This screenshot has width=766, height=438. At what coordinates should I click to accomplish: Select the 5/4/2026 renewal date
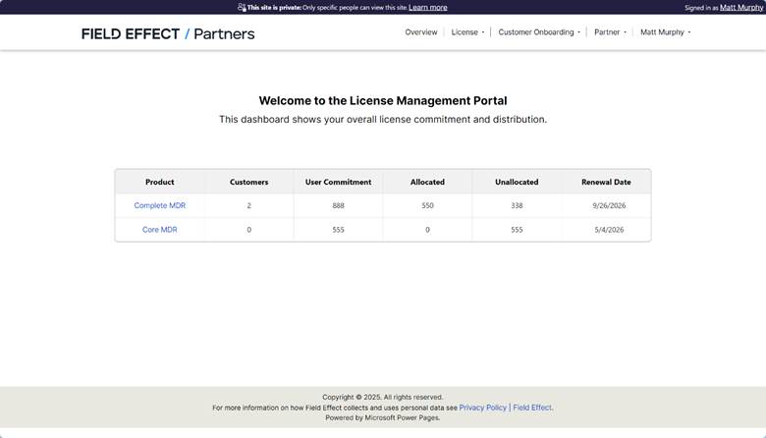pyautogui.click(x=609, y=230)
